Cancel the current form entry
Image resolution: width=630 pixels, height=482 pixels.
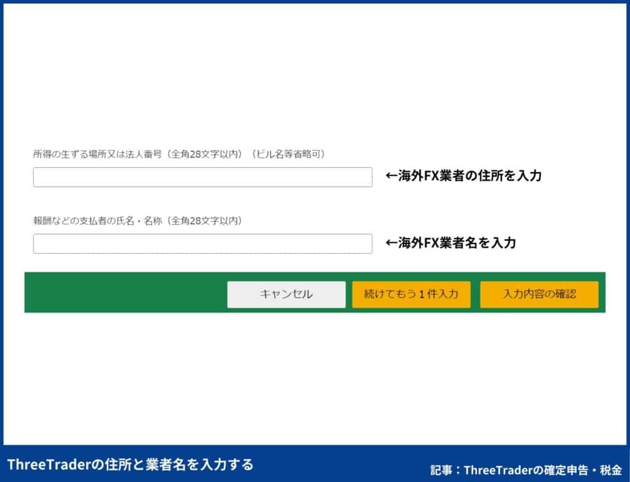(285, 294)
